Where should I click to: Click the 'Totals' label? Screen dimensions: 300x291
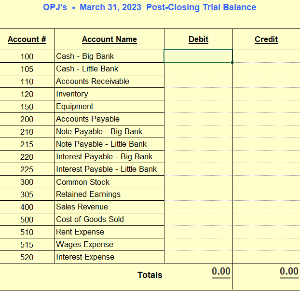(x=150, y=275)
